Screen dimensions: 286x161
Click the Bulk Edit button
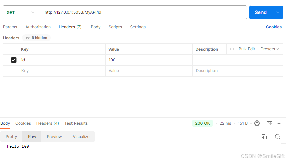[x=247, y=49]
